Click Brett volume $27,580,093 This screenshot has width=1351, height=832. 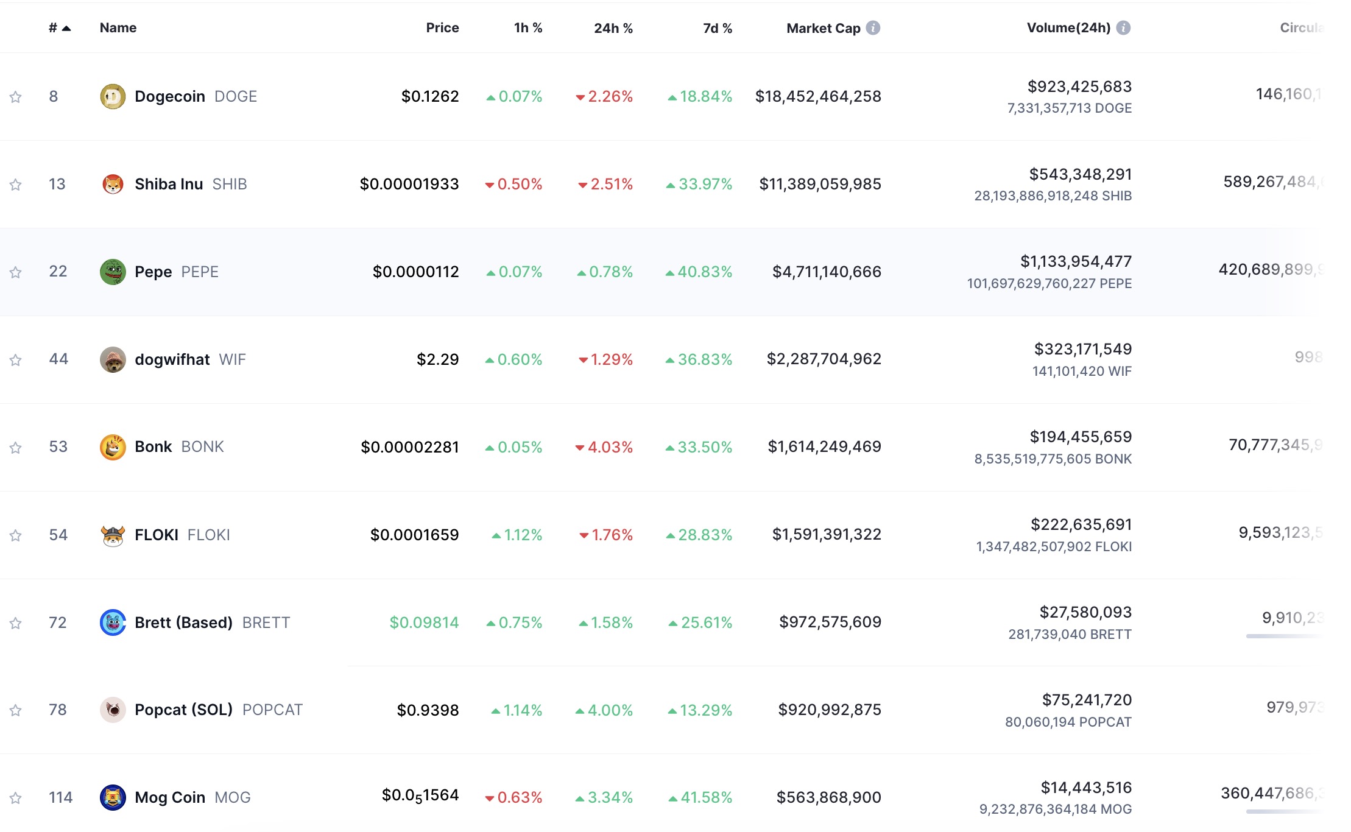pyautogui.click(x=1085, y=612)
